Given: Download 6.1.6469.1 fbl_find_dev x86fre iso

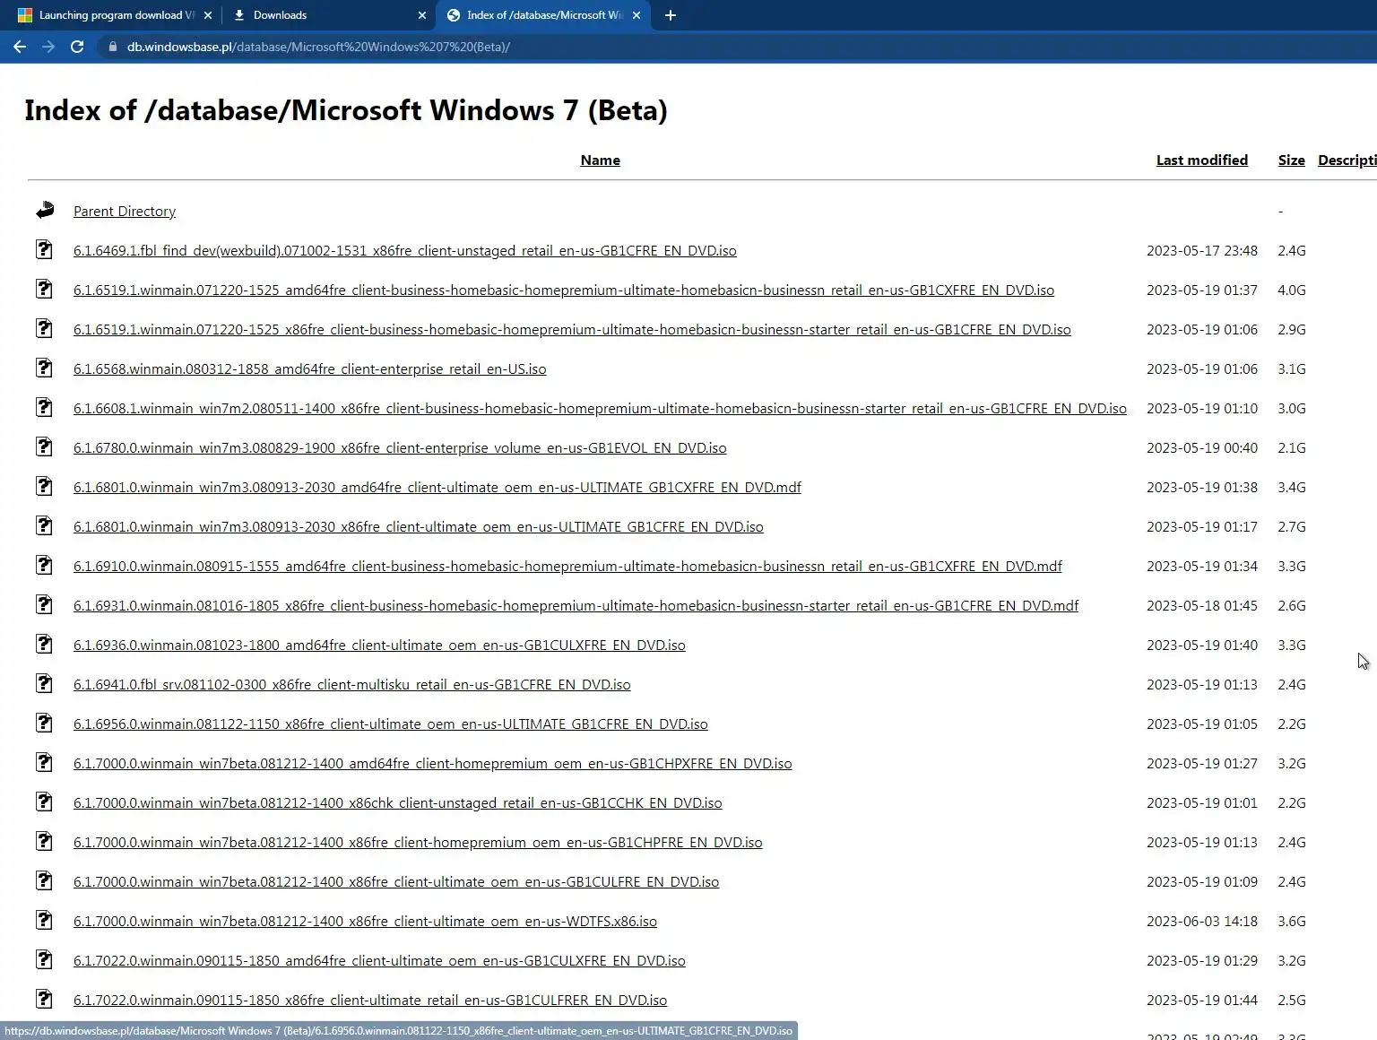Looking at the screenshot, I should pyautogui.click(x=405, y=251).
